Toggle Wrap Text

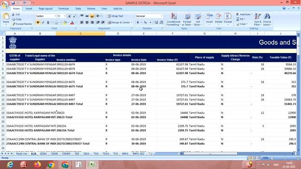(115, 16)
